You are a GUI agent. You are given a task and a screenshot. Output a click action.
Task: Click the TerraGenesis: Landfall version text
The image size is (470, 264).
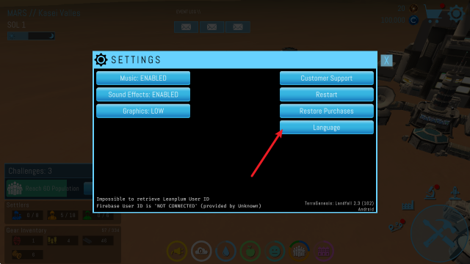click(x=339, y=203)
